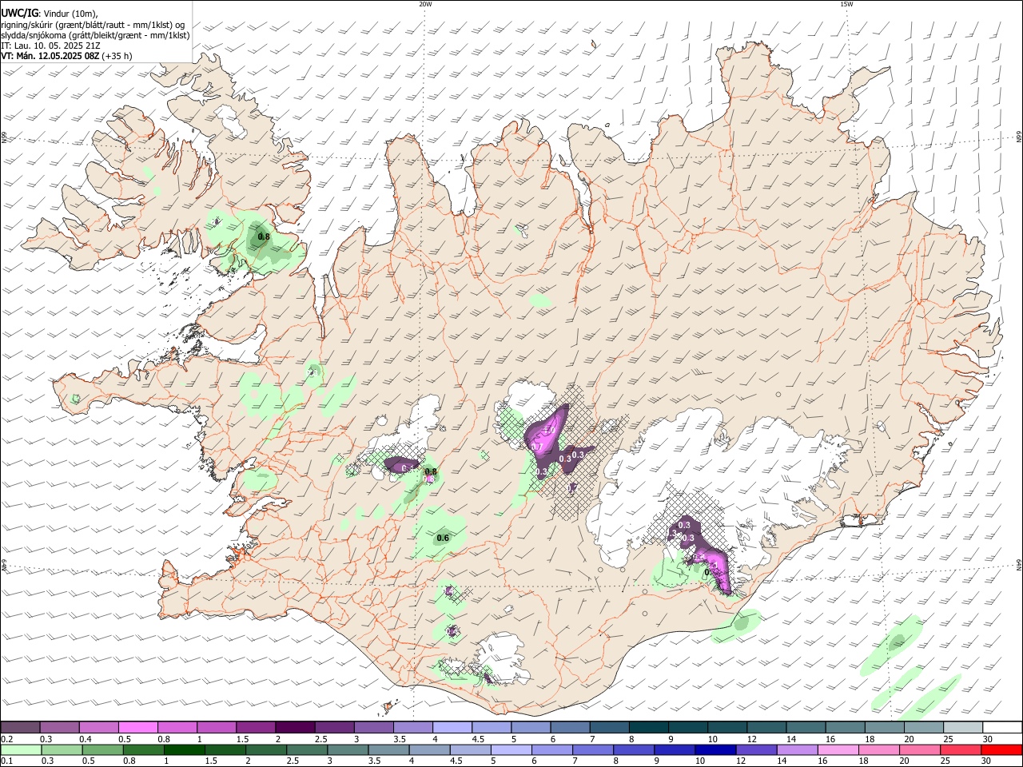Click the '15W' longitude label

pyautogui.click(x=846, y=4)
